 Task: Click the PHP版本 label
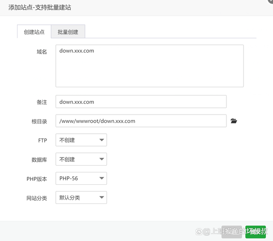click(x=37, y=179)
